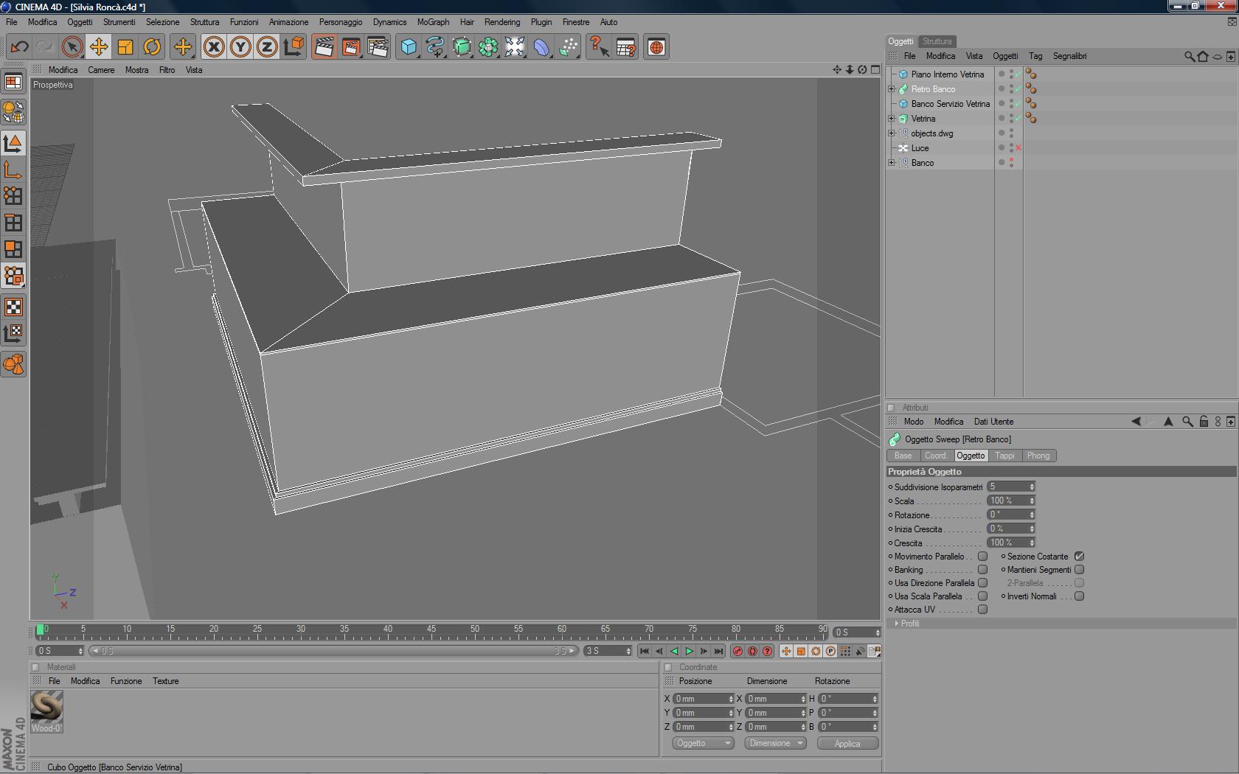Enable the Banking checkbox

(982, 570)
